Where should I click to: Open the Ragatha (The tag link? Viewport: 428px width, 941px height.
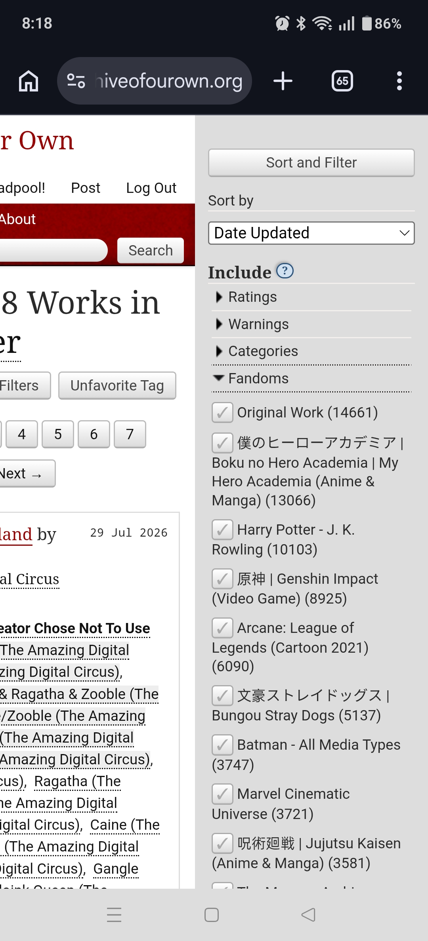coord(78,781)
